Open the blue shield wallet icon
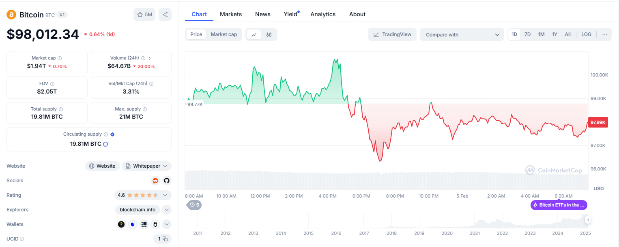Screen dimensions: 619x247 point(133,224)
